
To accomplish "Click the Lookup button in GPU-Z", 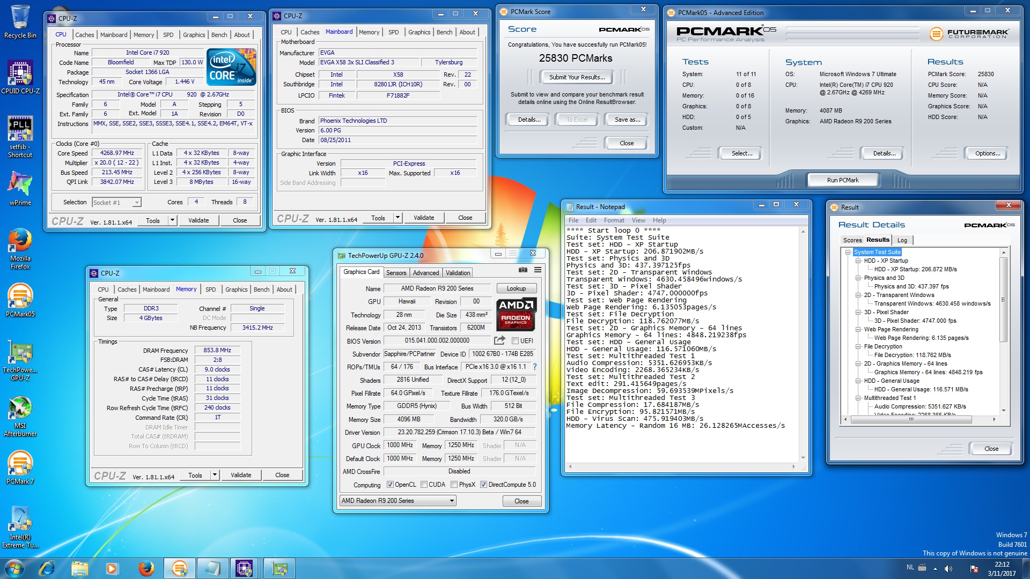I will tap(516, 288).
